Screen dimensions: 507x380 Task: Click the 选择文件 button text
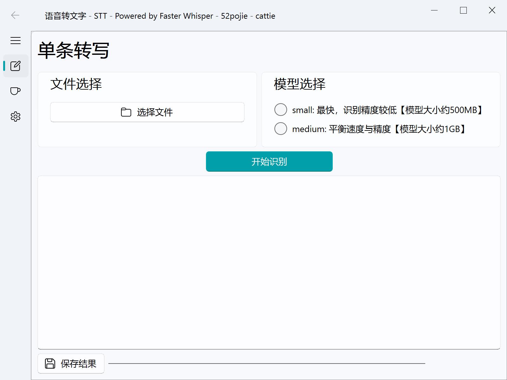point(155,112)
